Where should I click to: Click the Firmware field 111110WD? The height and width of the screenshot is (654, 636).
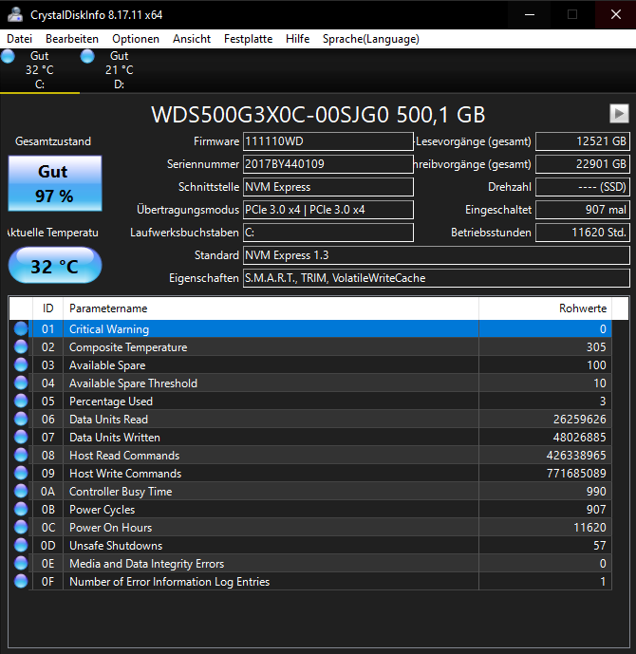(x=328, y=141)
